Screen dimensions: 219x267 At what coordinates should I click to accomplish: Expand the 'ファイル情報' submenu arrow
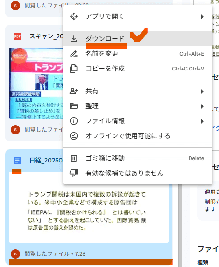pyautogui.click(x=202, y=121)
